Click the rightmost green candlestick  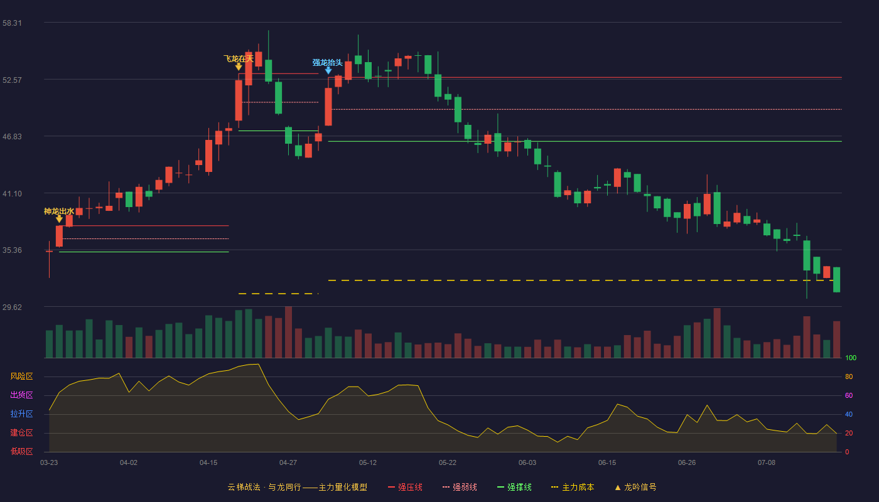coord(836,280)
